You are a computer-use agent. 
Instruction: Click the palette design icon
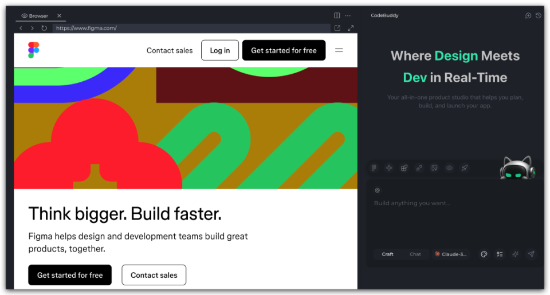pyautogui.click(x=484, y=254)
